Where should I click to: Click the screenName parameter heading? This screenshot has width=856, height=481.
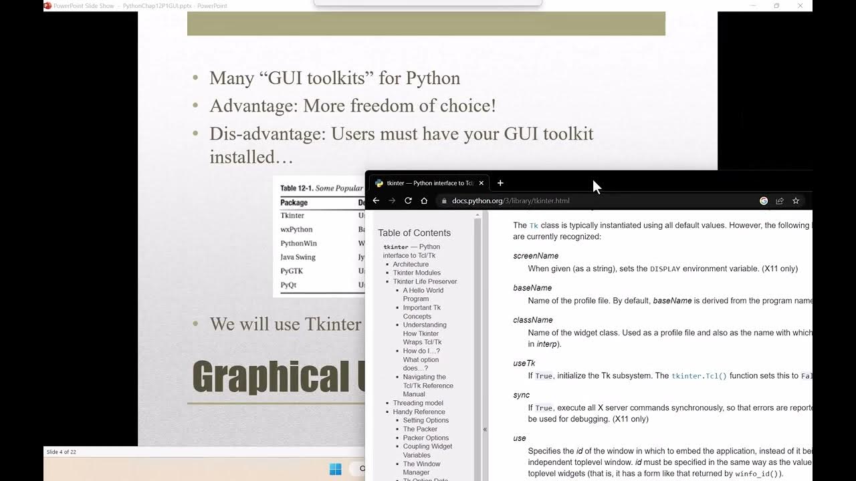point(536,256)
